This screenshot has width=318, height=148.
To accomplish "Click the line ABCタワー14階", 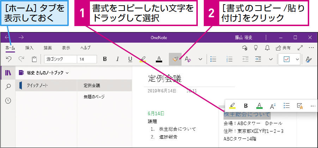I will [x=240, y=139].
